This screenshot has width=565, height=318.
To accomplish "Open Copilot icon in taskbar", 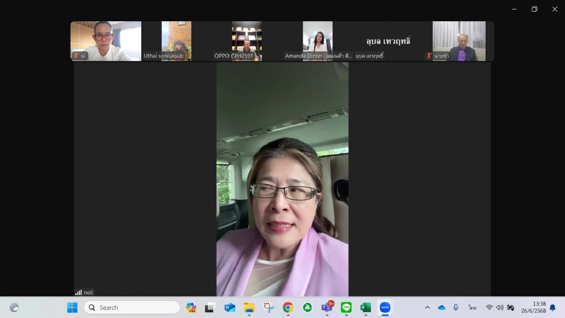I will tap(191, 307).
